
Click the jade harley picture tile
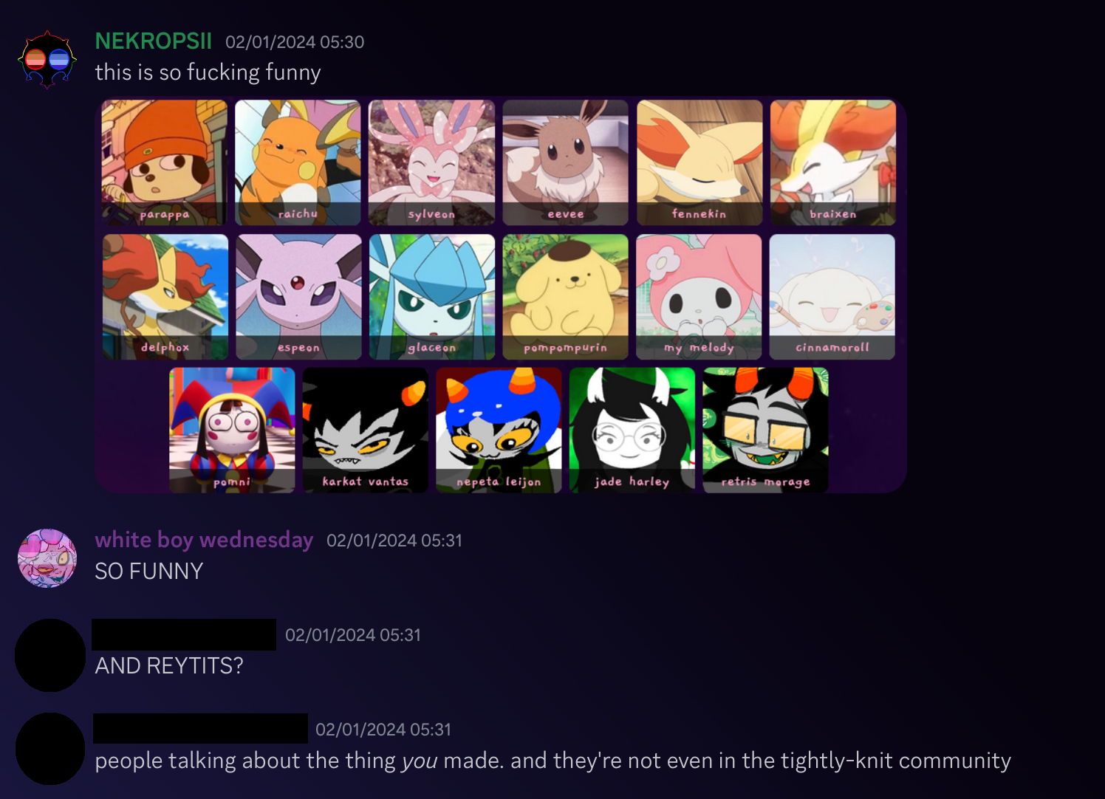click(632, 431)
